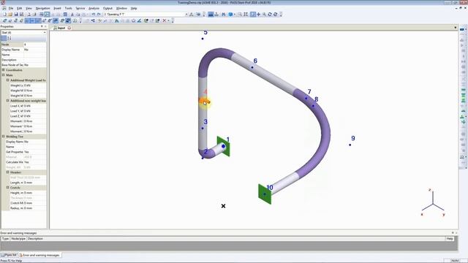Click the Open folder toolbar icon

pyautogui.click(x=10, y=15)
